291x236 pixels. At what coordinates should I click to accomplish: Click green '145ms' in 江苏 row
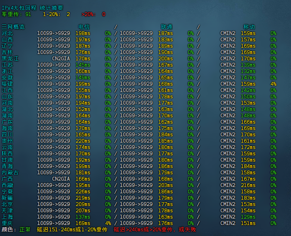pos(83,65)
